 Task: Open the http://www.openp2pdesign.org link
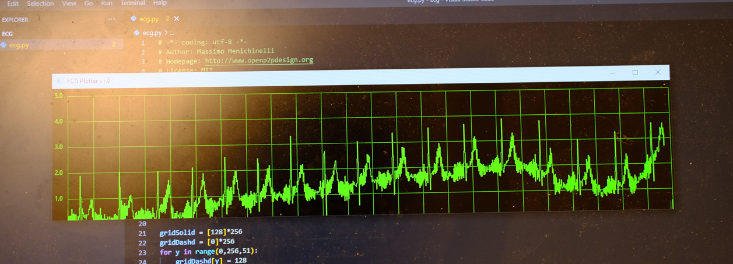(x=259, y=61)
